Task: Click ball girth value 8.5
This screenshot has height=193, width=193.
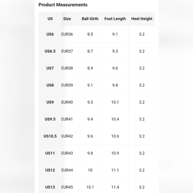Action: click(x=90, y=34)
